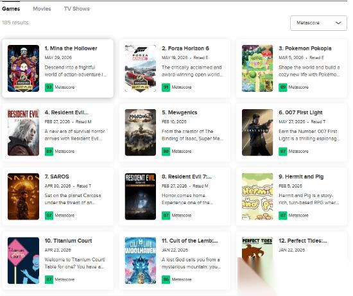Select the Pokemon Pokopia cover thumbnail
The height and width of the screenshot is (296, 353).
[257, 68]
